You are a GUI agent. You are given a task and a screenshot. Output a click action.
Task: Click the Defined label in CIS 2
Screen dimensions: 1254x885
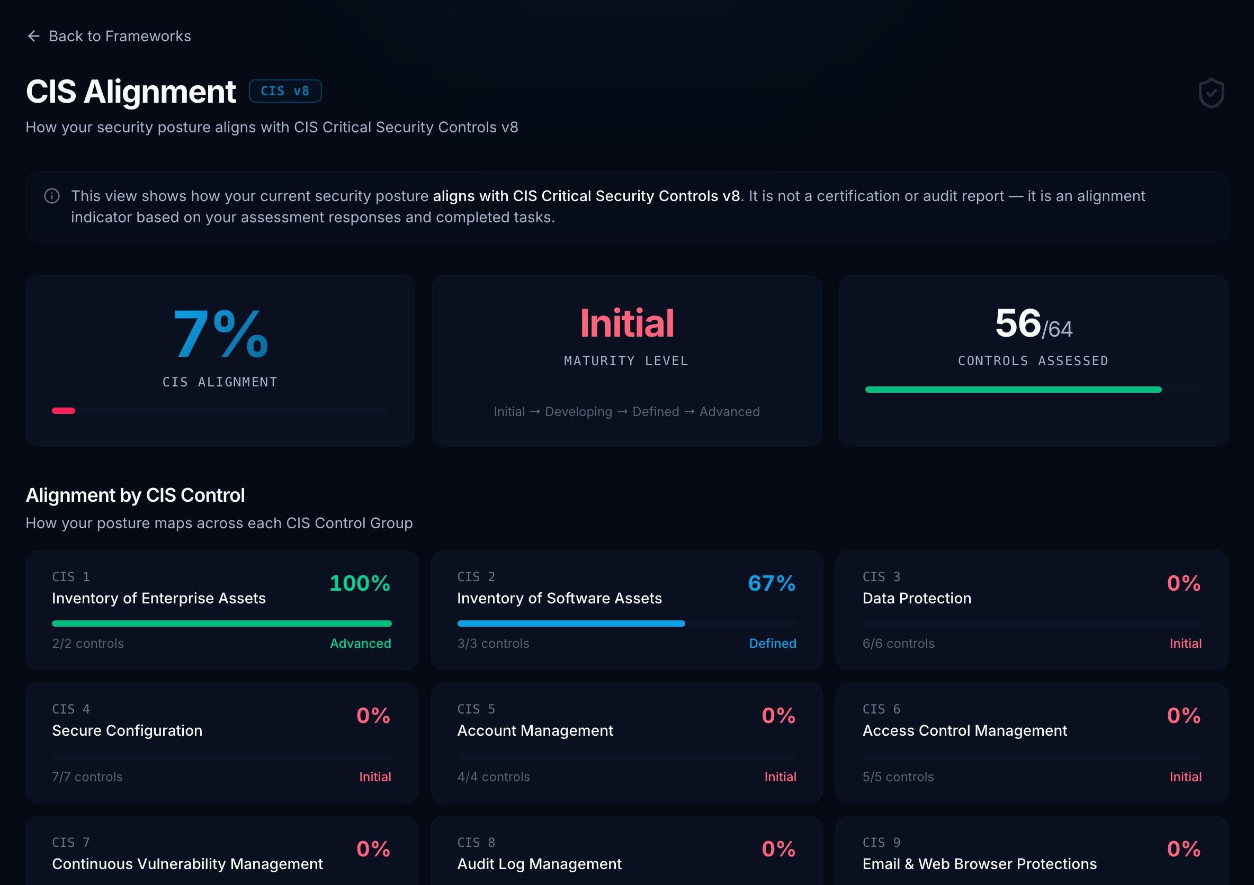coord(772,644)
